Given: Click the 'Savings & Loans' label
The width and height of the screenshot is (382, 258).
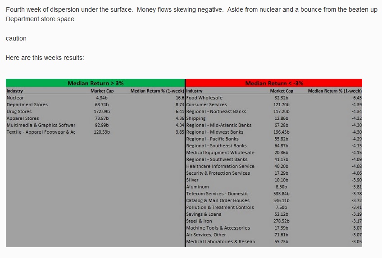Looking at the screenshot, I should [x=204, y=214].
